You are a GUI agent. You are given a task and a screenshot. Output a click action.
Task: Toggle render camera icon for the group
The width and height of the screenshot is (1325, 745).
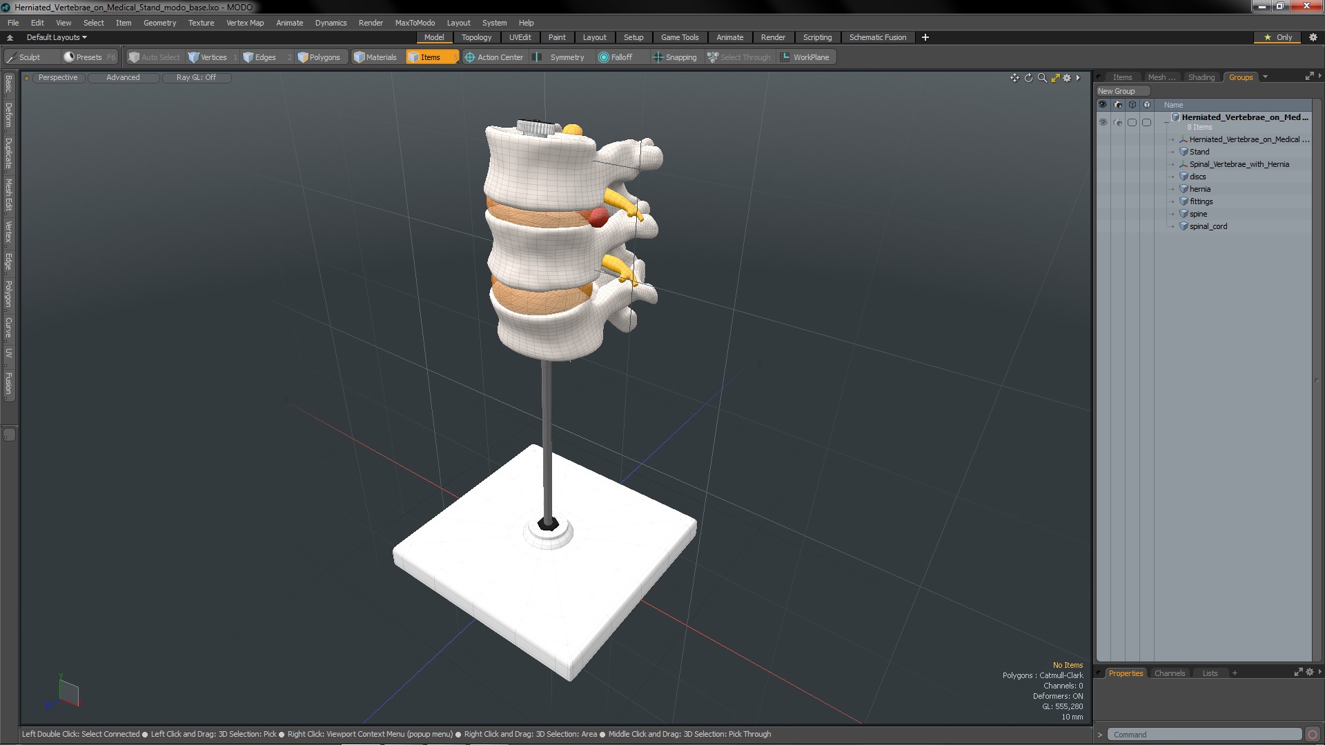point(1118,122)
